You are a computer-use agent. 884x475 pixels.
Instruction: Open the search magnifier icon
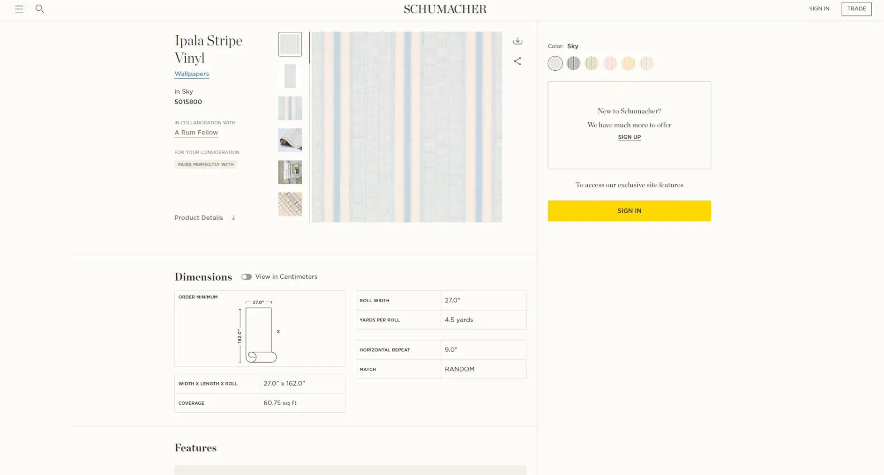(40, 9)
